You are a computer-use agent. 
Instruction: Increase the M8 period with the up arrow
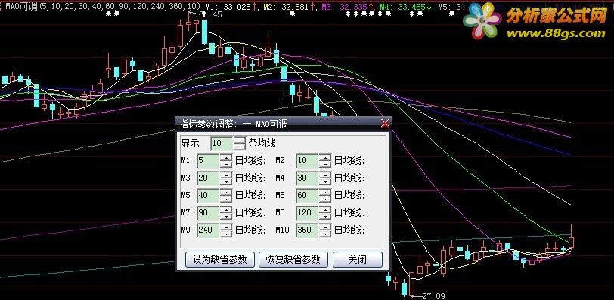(x=325, y=209)
